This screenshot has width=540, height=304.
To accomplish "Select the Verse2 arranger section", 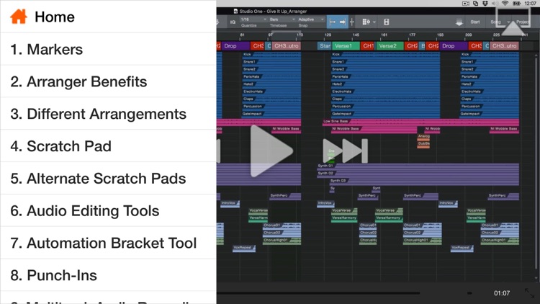I will point(390,46).
